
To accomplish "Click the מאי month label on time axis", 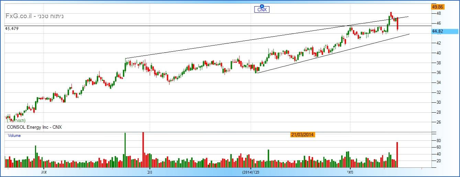I will coord(350,172).
